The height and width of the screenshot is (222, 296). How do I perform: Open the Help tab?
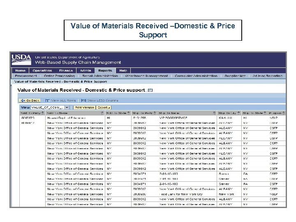[123, 70]
